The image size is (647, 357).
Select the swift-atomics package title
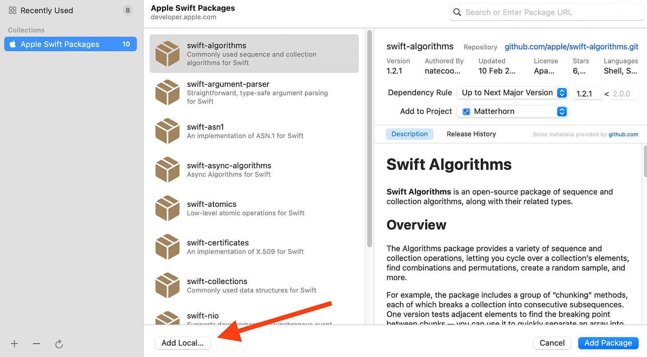tap(212, 204)
